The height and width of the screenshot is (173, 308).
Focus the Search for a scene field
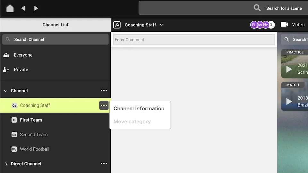point(223,8)
